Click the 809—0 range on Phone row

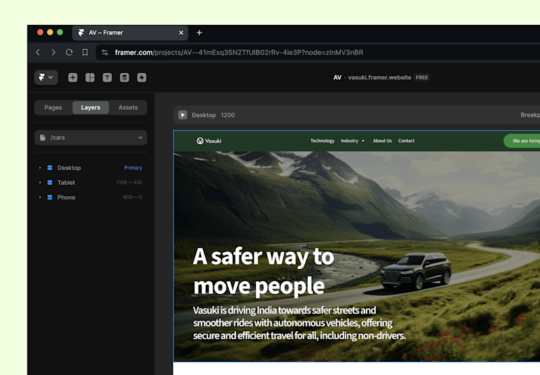(x=132, y=198)
